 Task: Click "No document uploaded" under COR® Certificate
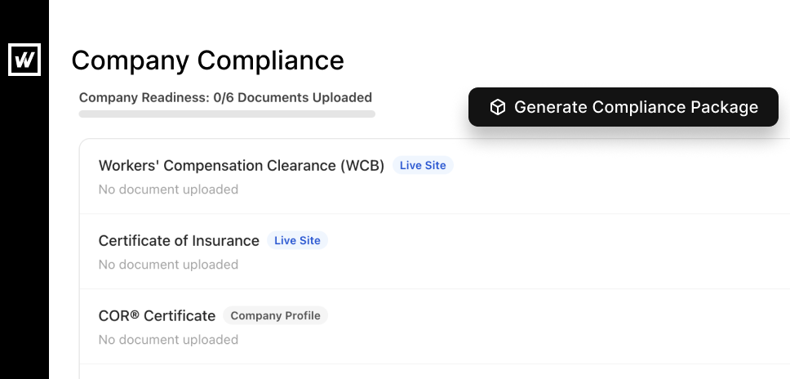pyautogui.click(x=168, y=340)
